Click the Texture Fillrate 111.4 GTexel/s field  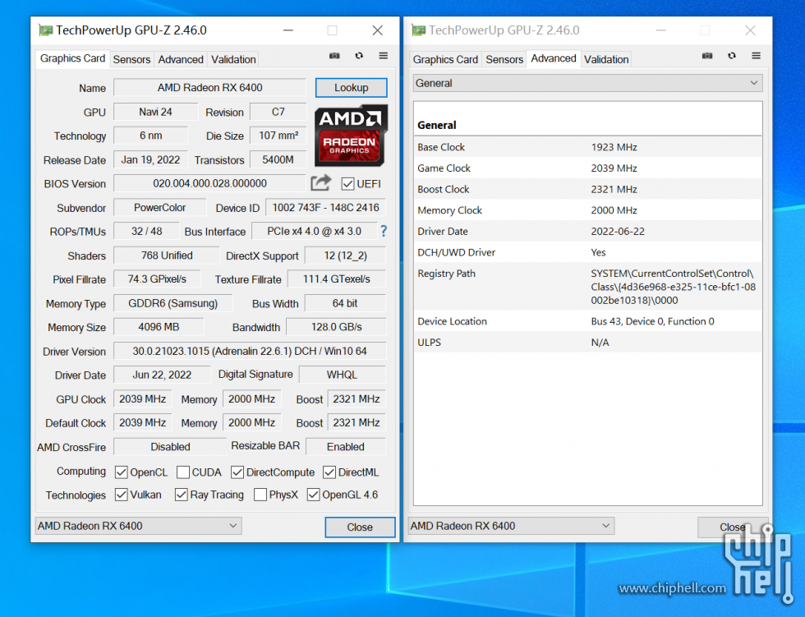coord(336,279)
